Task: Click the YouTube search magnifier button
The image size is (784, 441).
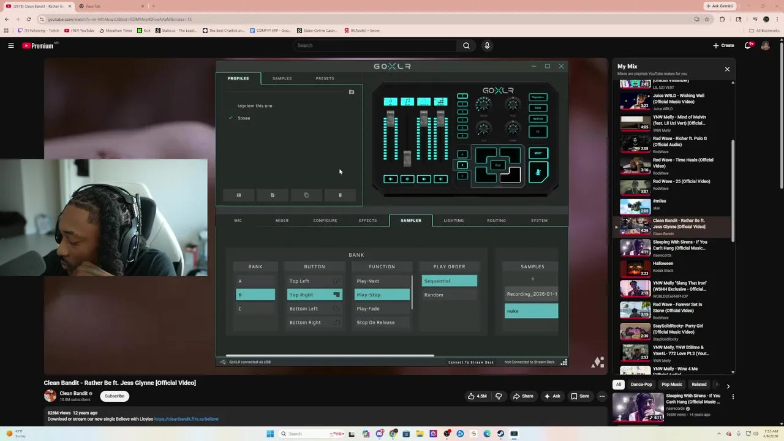Action: click(x=466, y=45)
